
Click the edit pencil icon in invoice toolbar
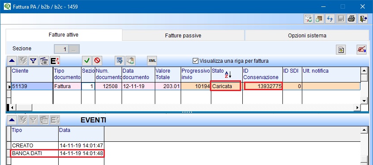pyautogui.click(x=22, y=61)
